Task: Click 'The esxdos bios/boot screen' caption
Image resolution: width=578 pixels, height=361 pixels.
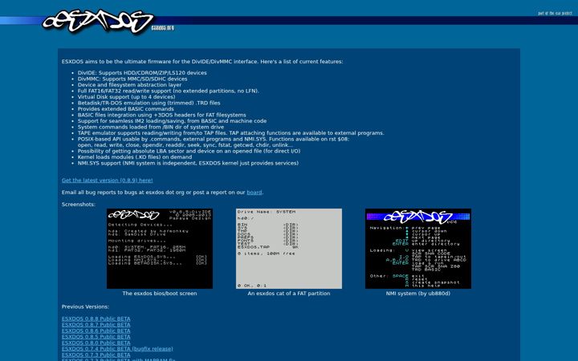Action: click(x=160, y=294)
